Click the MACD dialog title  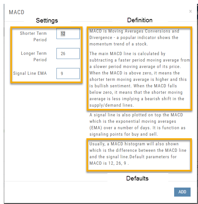point(16,13)
